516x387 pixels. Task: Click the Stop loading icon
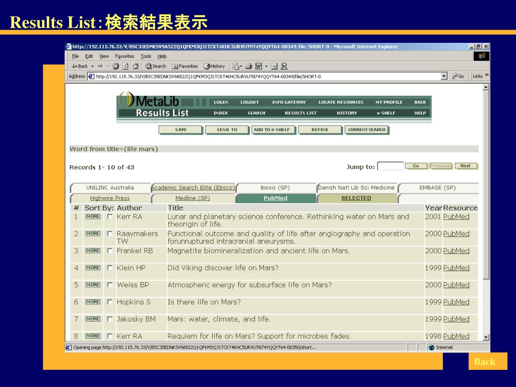pyautogui.click(x=115, y=66)
